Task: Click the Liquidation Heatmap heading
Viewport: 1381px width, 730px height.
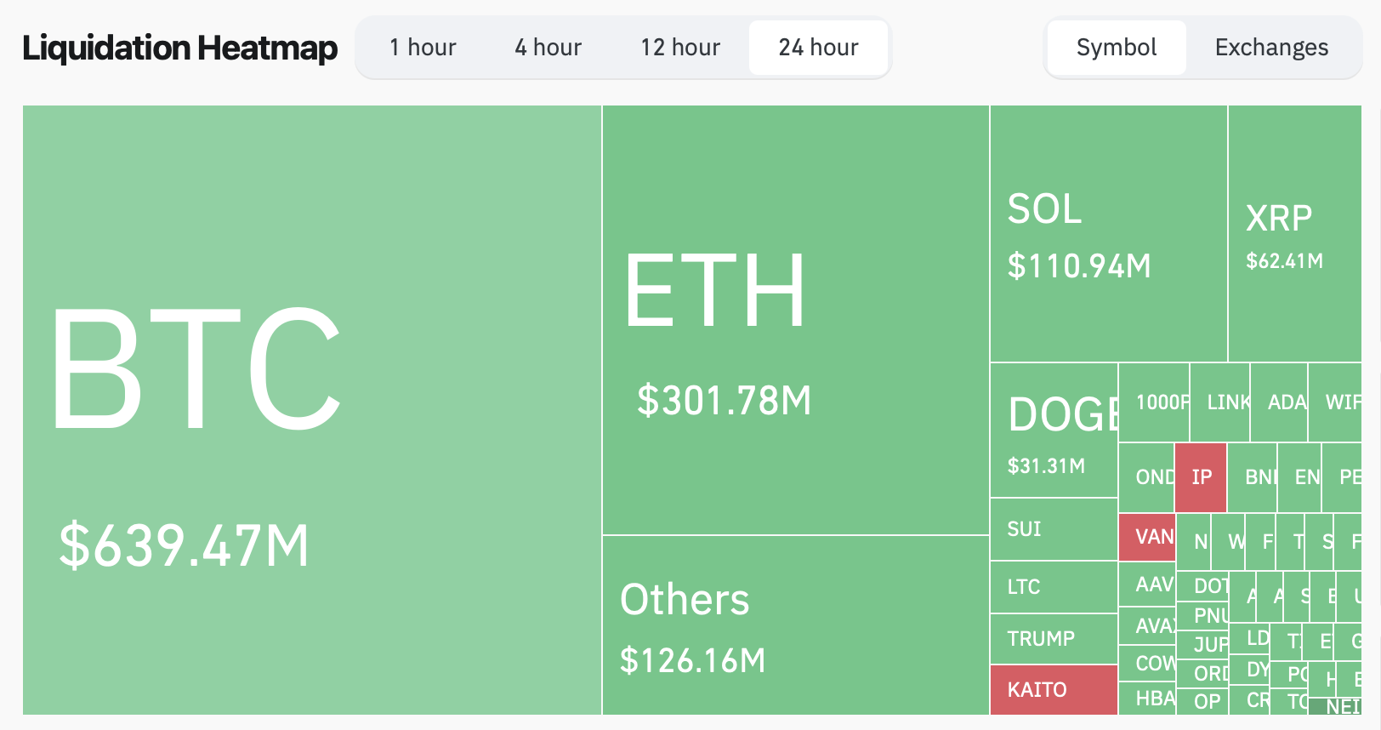Action: 179,48
